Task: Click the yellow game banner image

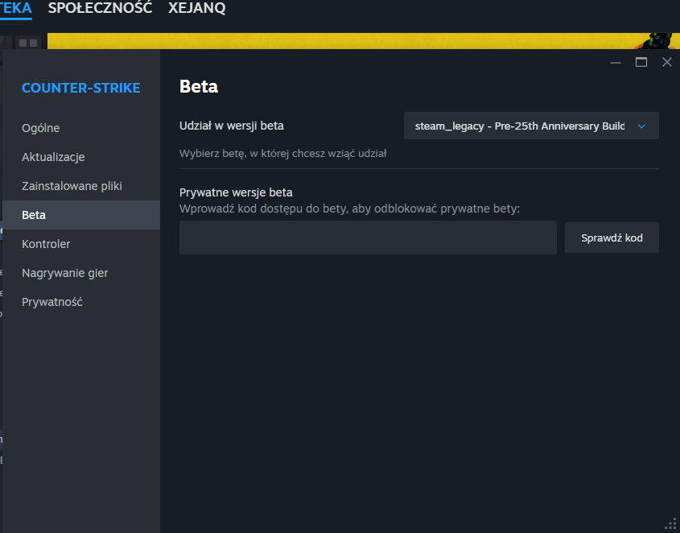Action: (x=364, y=41)
